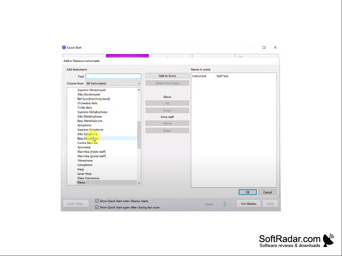The width and height of the screenshot is (342, 256).
Task: Select Bass Metallophone instrument
Action: (x=90, y=121)
